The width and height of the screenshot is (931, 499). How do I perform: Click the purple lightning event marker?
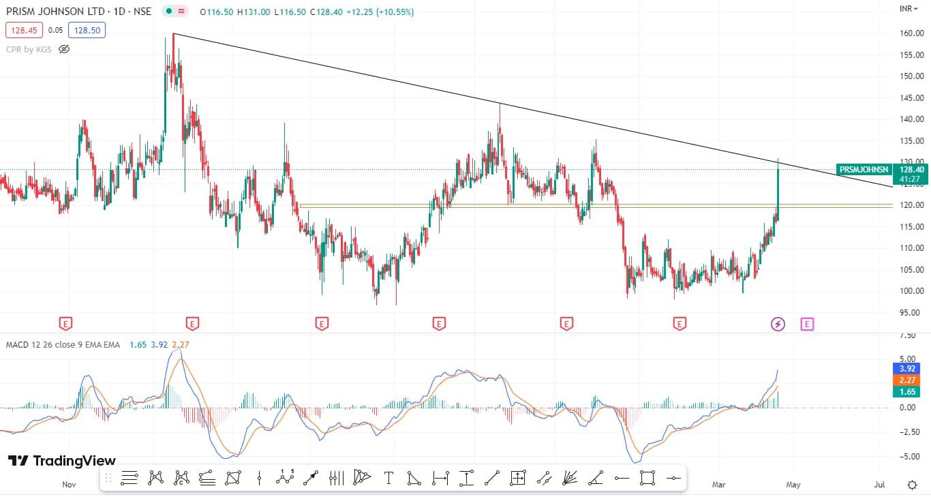pyautogui.click(x=778, y=324)
